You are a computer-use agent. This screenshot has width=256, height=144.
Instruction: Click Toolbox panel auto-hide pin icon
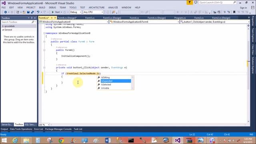32,18
